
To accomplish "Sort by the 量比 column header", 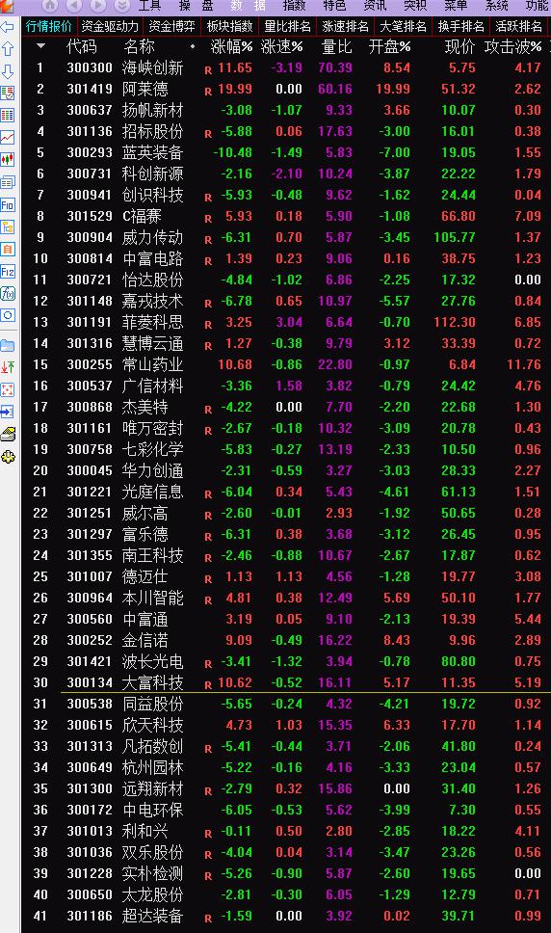I will [x=337, y=46].
